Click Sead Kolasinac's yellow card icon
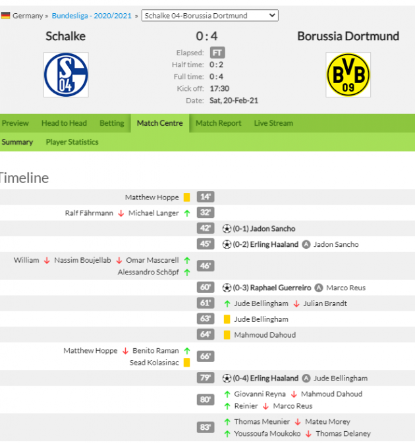This screenshot has height=443, width=415. pyautogui.click(x=187, y=363)
